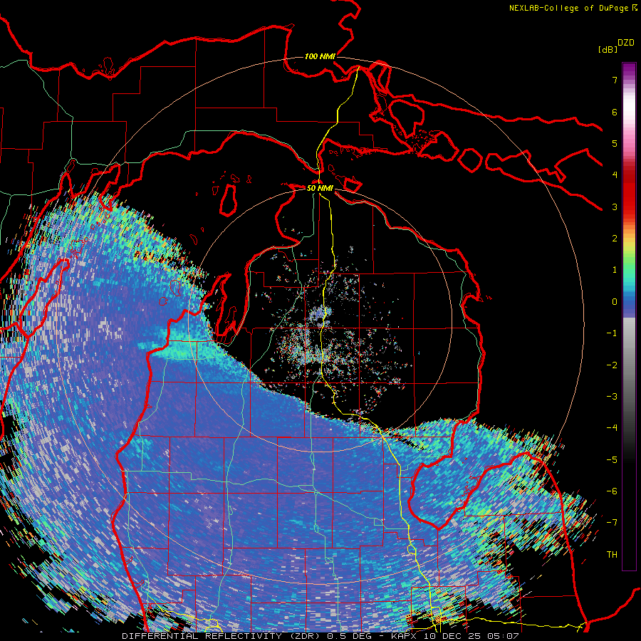The width and height of the screenshot is (641, 641).
Task: Click the scale value 1
Action: pyautogui.click(x=615, y=270)
